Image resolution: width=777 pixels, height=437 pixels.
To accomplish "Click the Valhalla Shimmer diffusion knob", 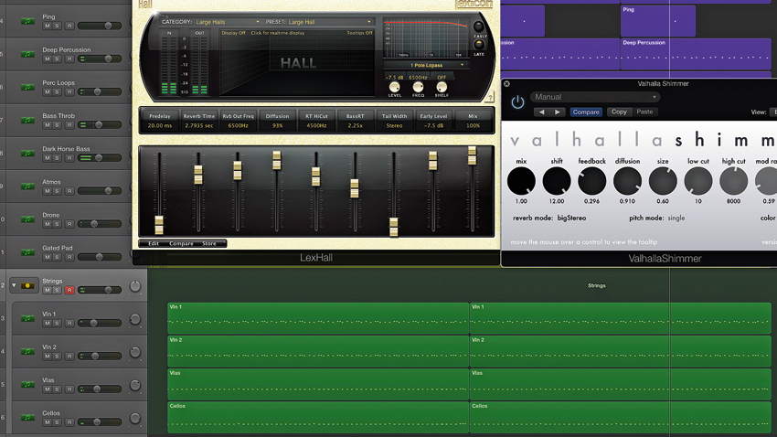I will coord(627,180).
